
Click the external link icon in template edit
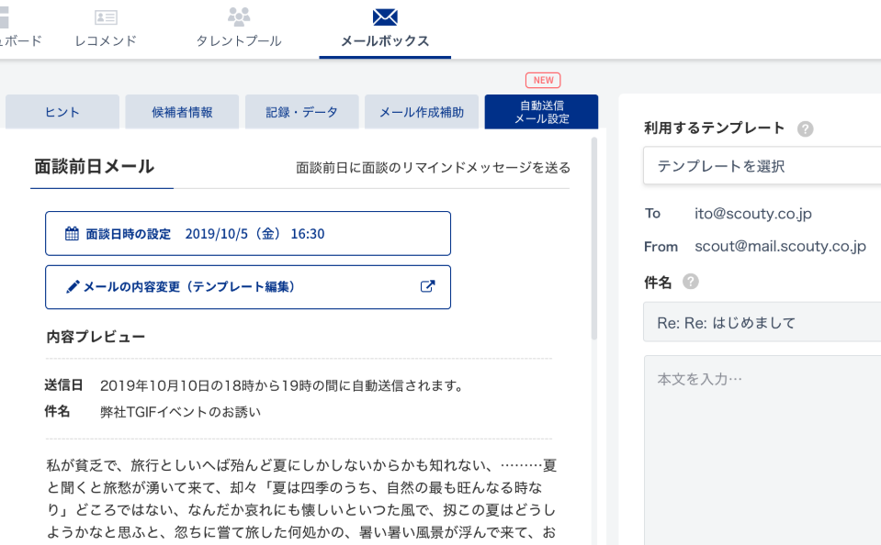coord(427,286)
